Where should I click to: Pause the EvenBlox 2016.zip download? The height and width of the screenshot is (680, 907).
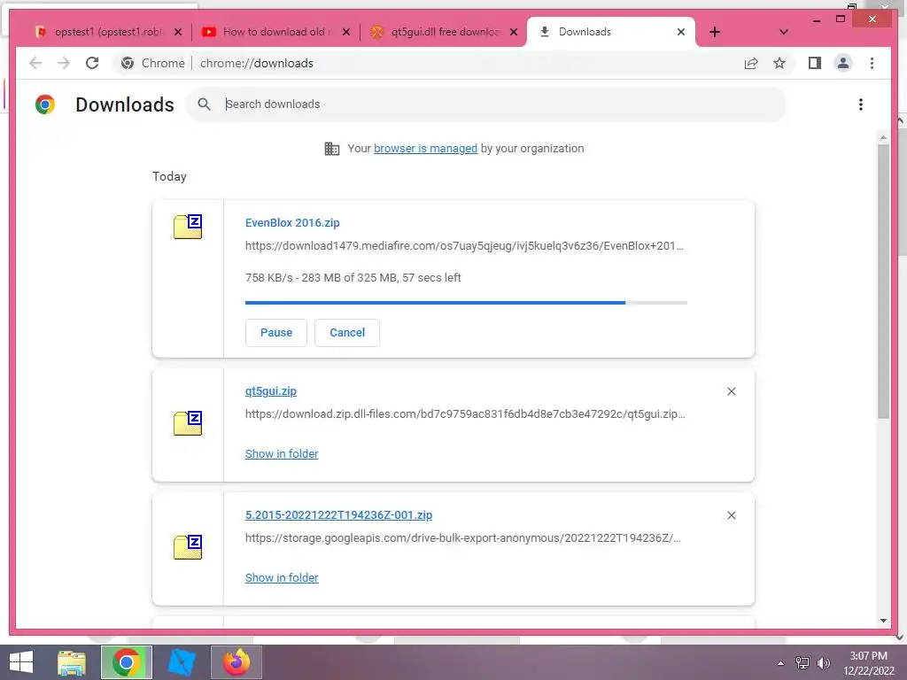point(276,333)
